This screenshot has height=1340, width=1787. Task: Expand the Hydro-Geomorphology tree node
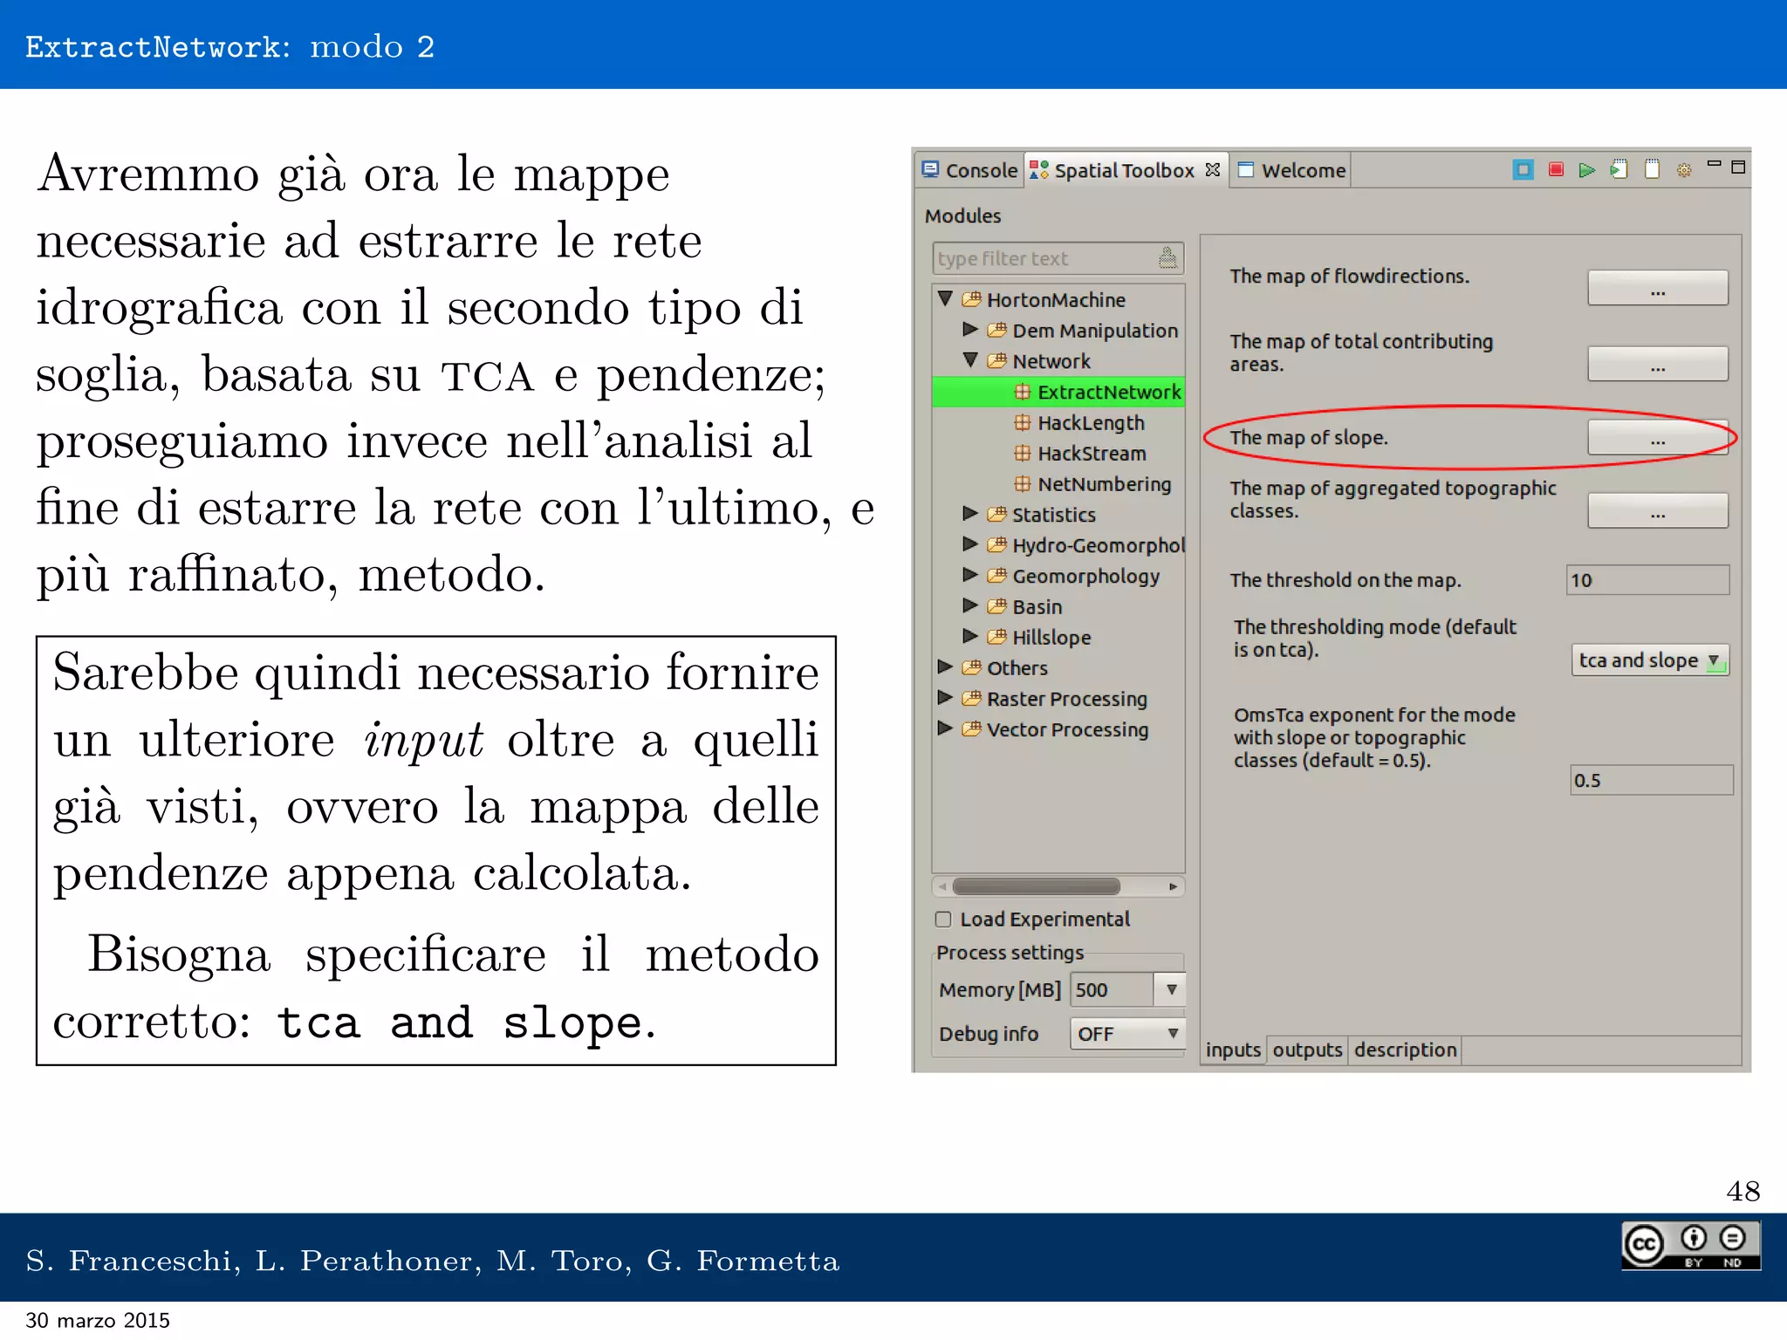pyautogui.click(x=969, y=544)
